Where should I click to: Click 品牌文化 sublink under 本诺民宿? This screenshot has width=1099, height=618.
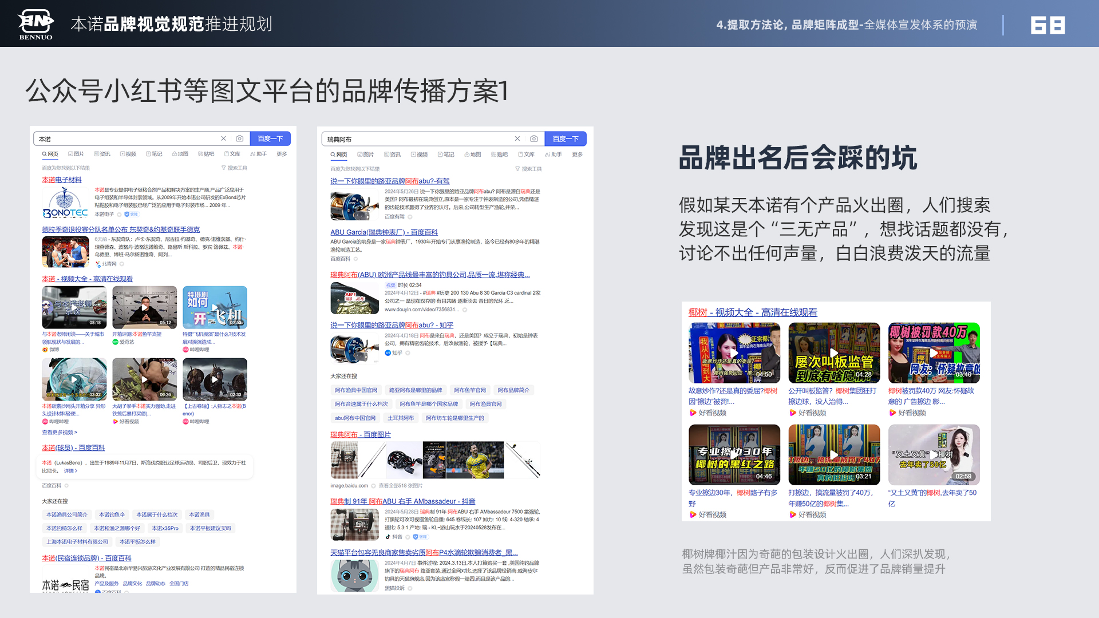coord(133,584)
